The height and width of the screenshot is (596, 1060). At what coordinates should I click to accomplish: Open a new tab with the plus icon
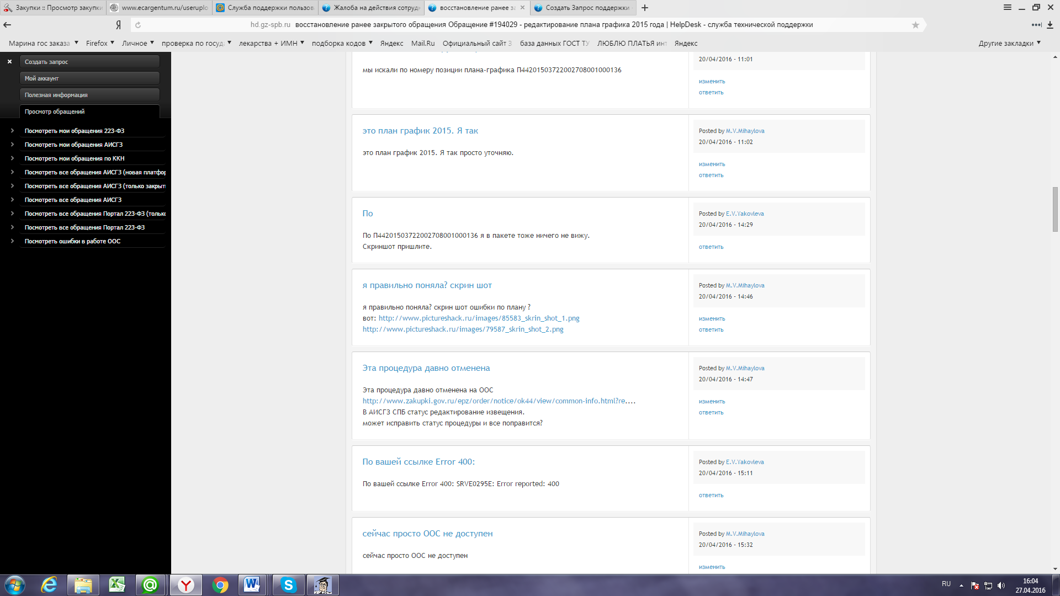pyautogui.click(x=645, y=8)
